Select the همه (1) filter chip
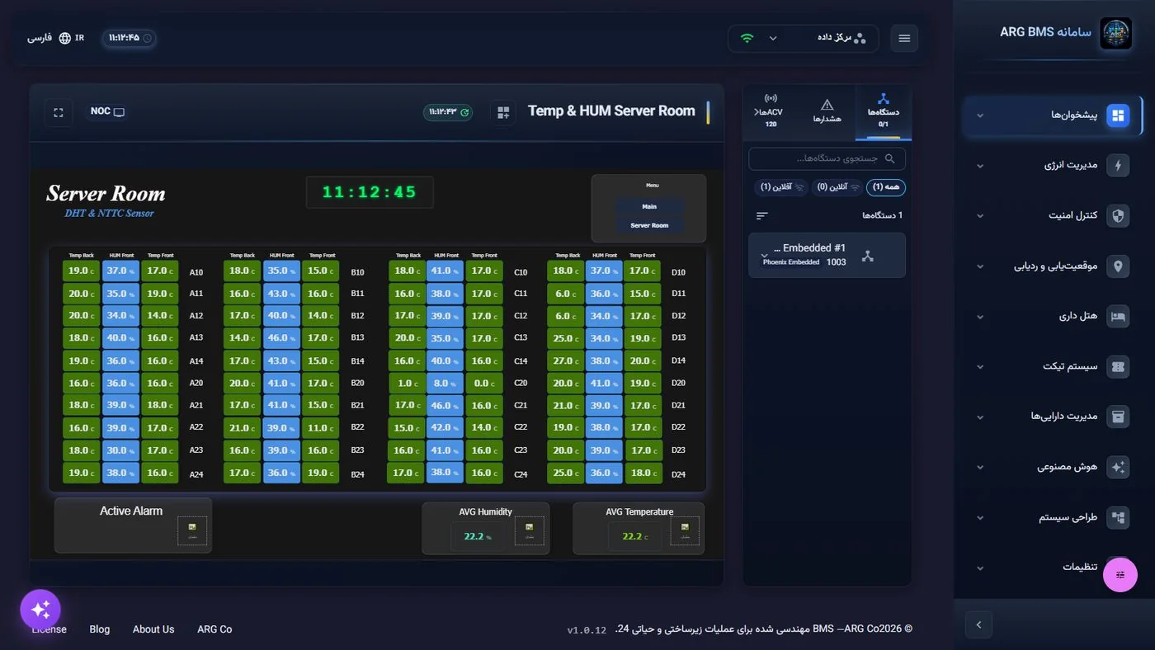Screen dimensions: 1155x650 (x=886, y=187)
